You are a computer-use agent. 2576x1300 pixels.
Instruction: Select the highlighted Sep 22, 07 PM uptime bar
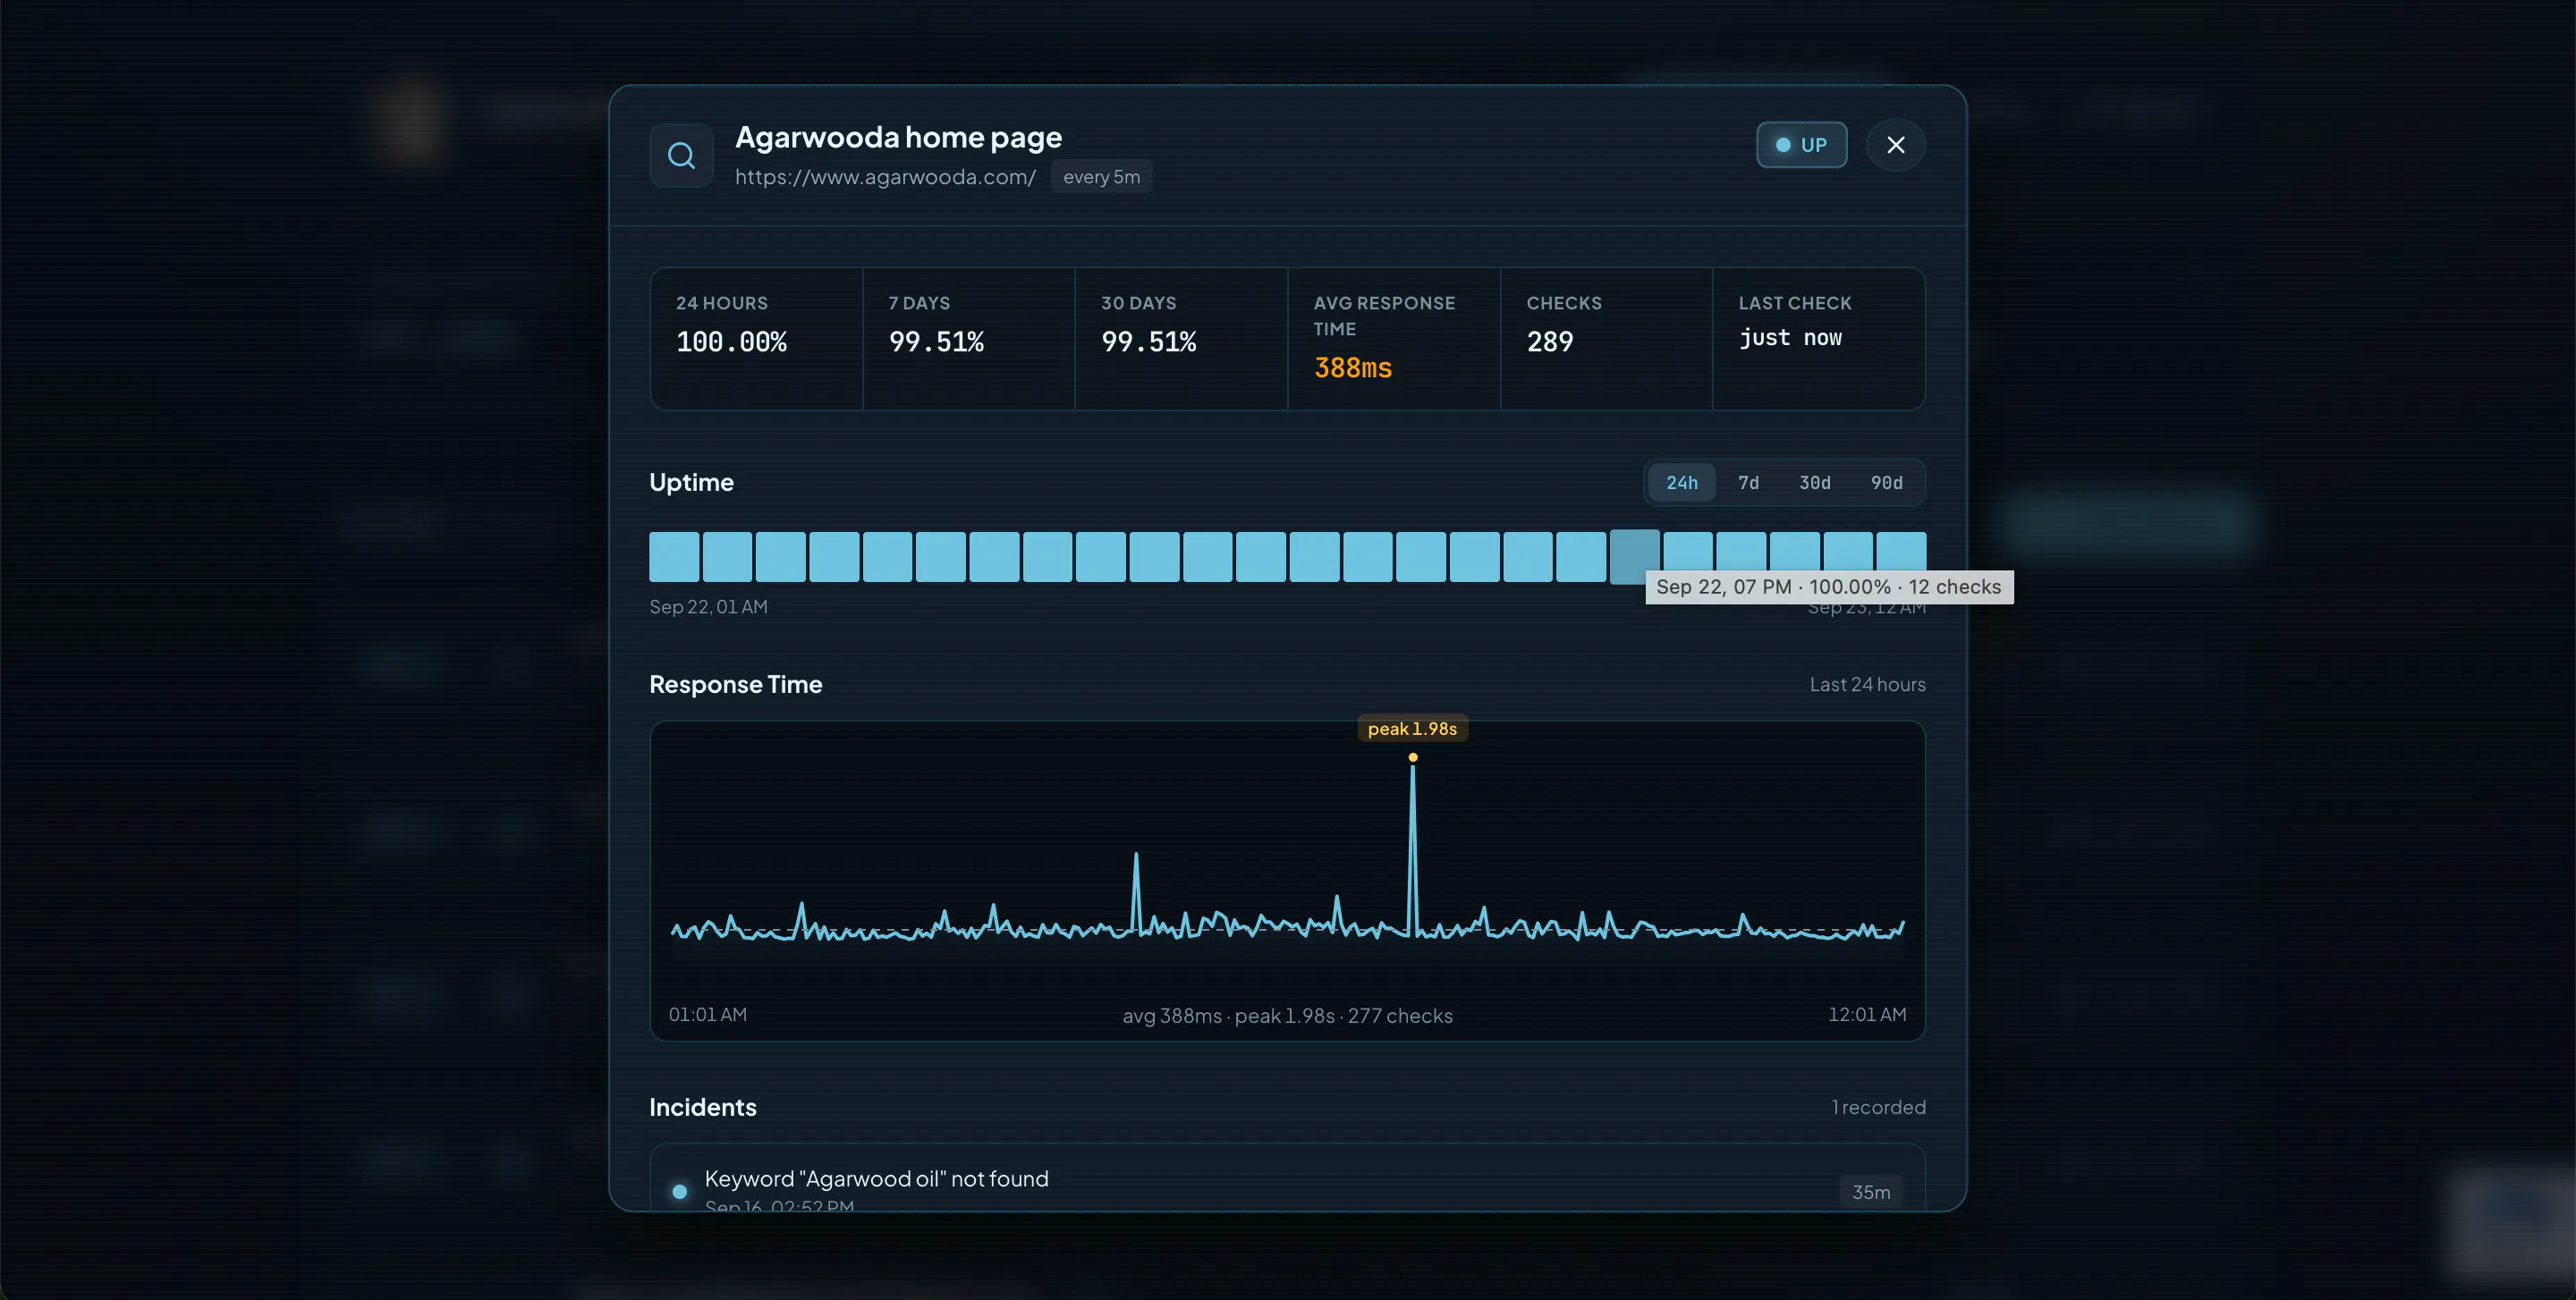pos(1634,557)
